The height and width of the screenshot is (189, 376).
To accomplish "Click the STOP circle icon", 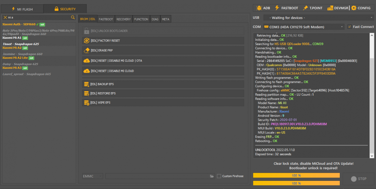I will (354, 179).
